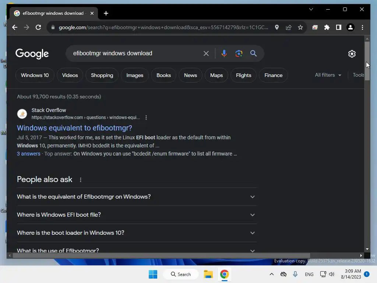Image resolution: width=377 pixels, height=283 pixels.
Task: Open Windows taskbar Search box
Action: tap(181, 274)
